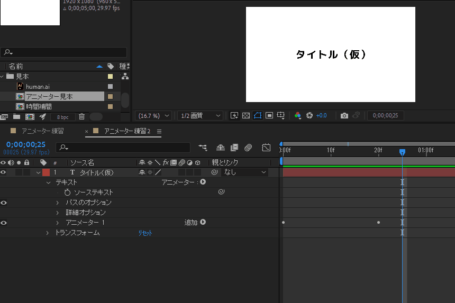Viewport: 455px width, 303px height.
Task: Open the 追加 menu for アニメーター 1
Action: [203, 222]
